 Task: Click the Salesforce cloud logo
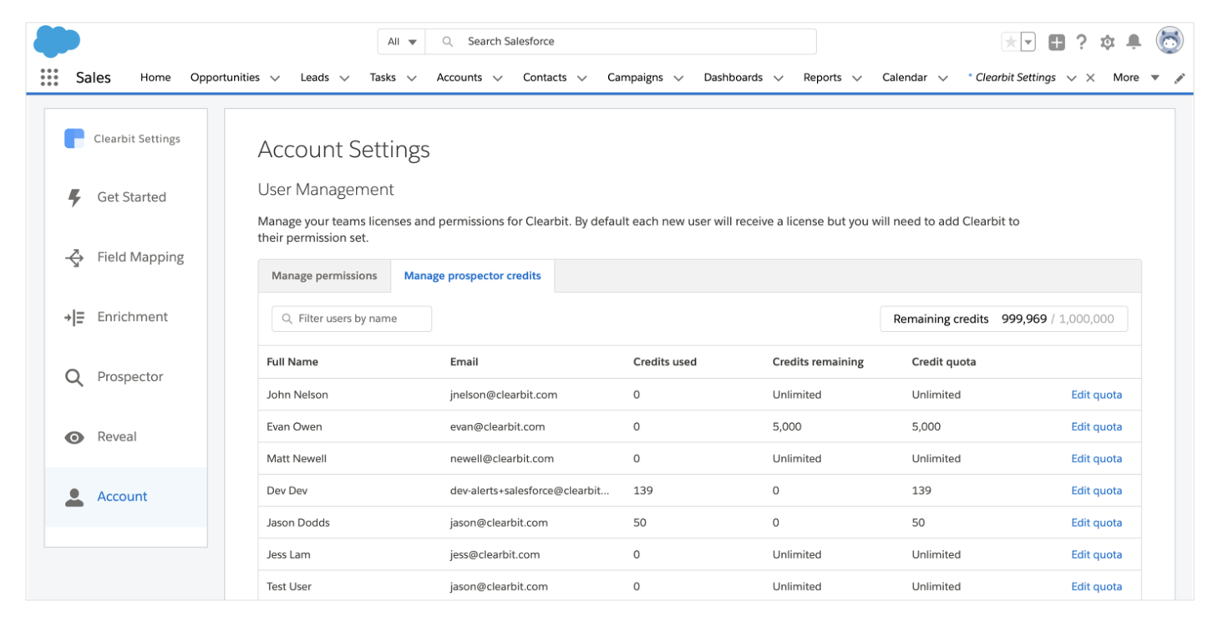point(58,41)
